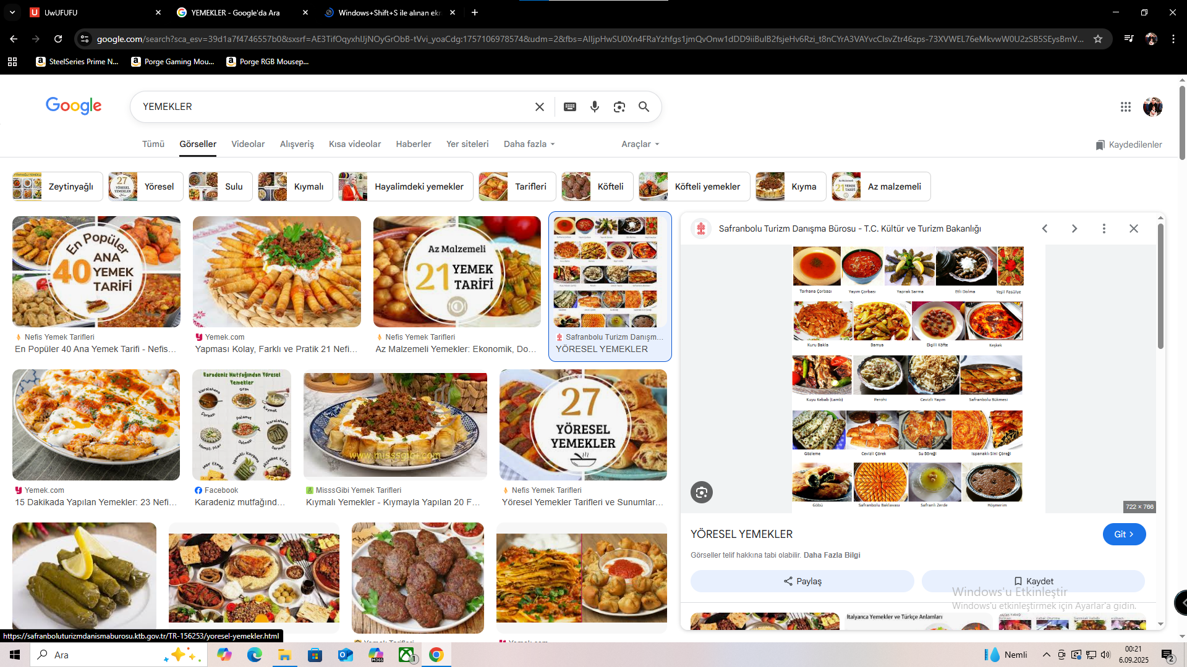The width and height of the screenshot is (1187, 667).
Task: Open Daha Fazla Bilgi copyright link
Action: click(832, 555)
